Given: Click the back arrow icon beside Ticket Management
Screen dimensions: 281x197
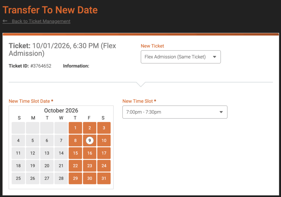Looking at the screenshot, I should 5,21.
